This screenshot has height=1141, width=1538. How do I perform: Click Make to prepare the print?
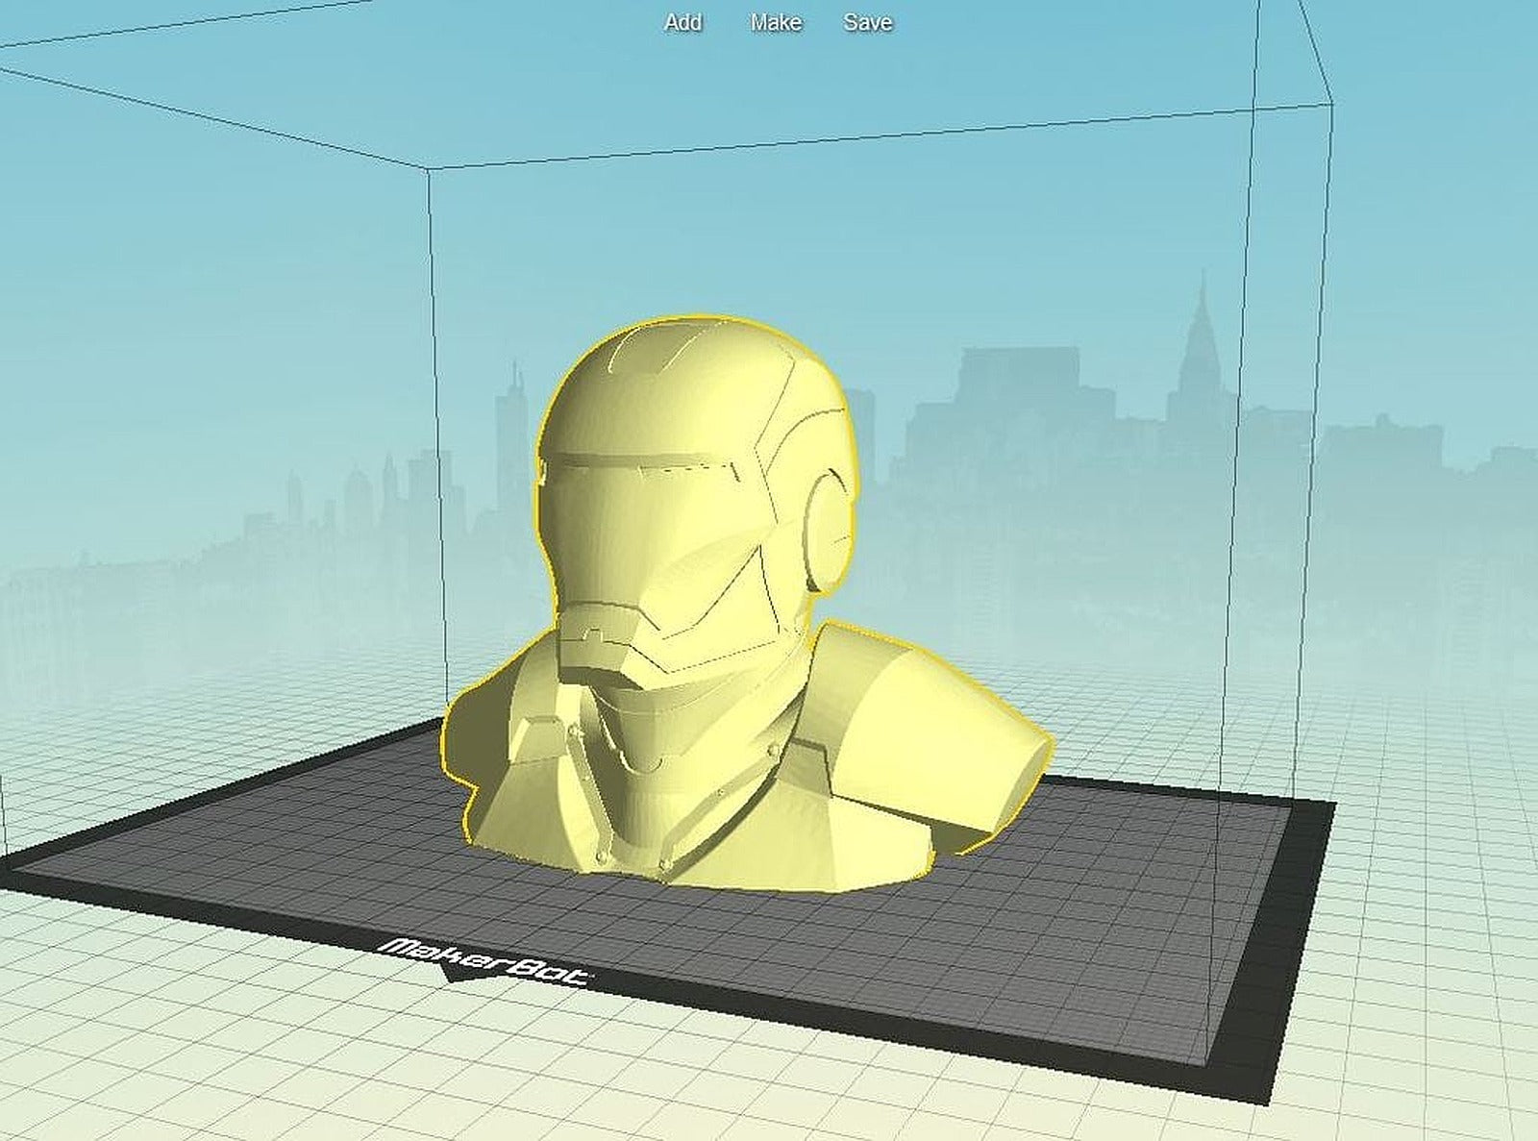click(777, 21)
